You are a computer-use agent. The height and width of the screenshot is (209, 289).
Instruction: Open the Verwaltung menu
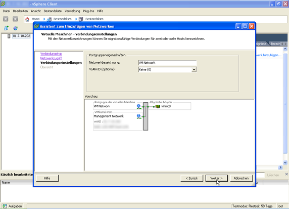click(x=72, y=11)
